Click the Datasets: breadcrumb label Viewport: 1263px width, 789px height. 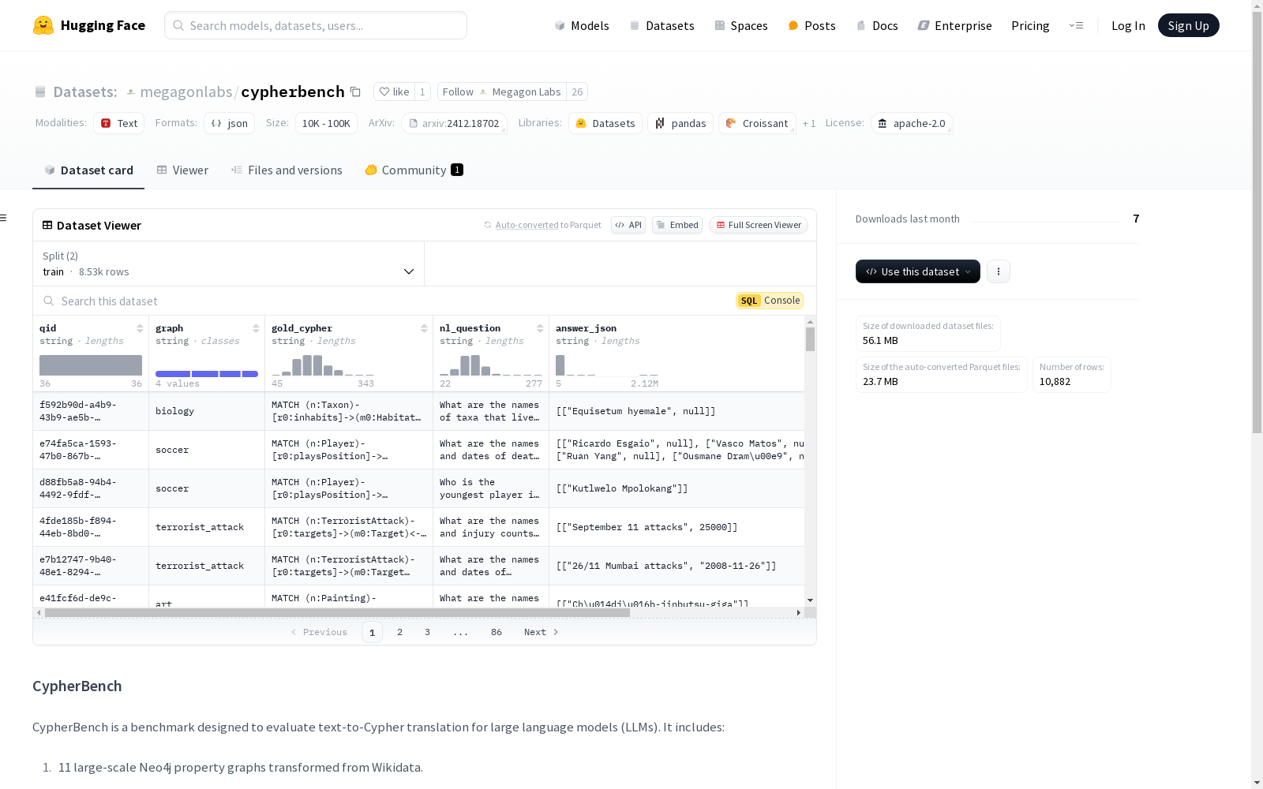[85, 92]
